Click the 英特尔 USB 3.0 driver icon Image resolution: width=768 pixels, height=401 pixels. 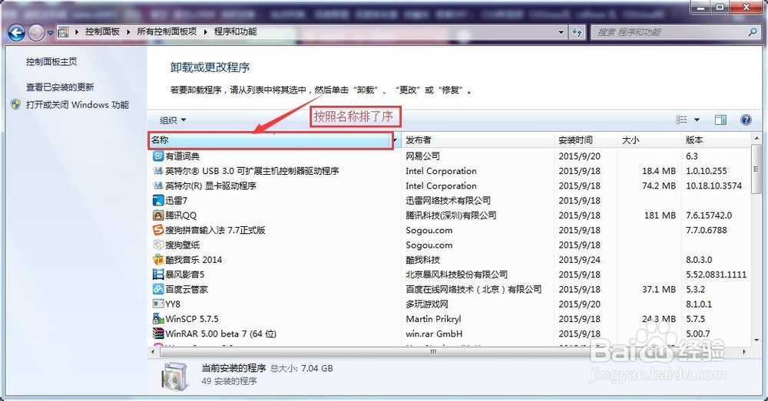157,171
